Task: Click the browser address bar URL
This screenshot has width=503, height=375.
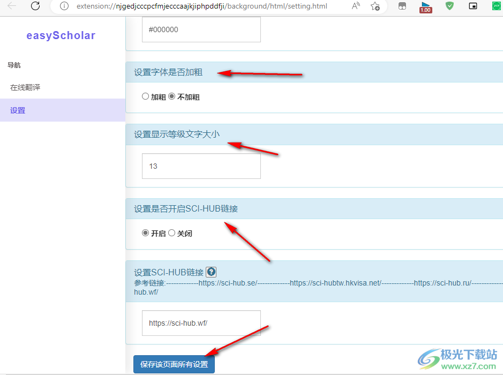Action: coord(202,6)
